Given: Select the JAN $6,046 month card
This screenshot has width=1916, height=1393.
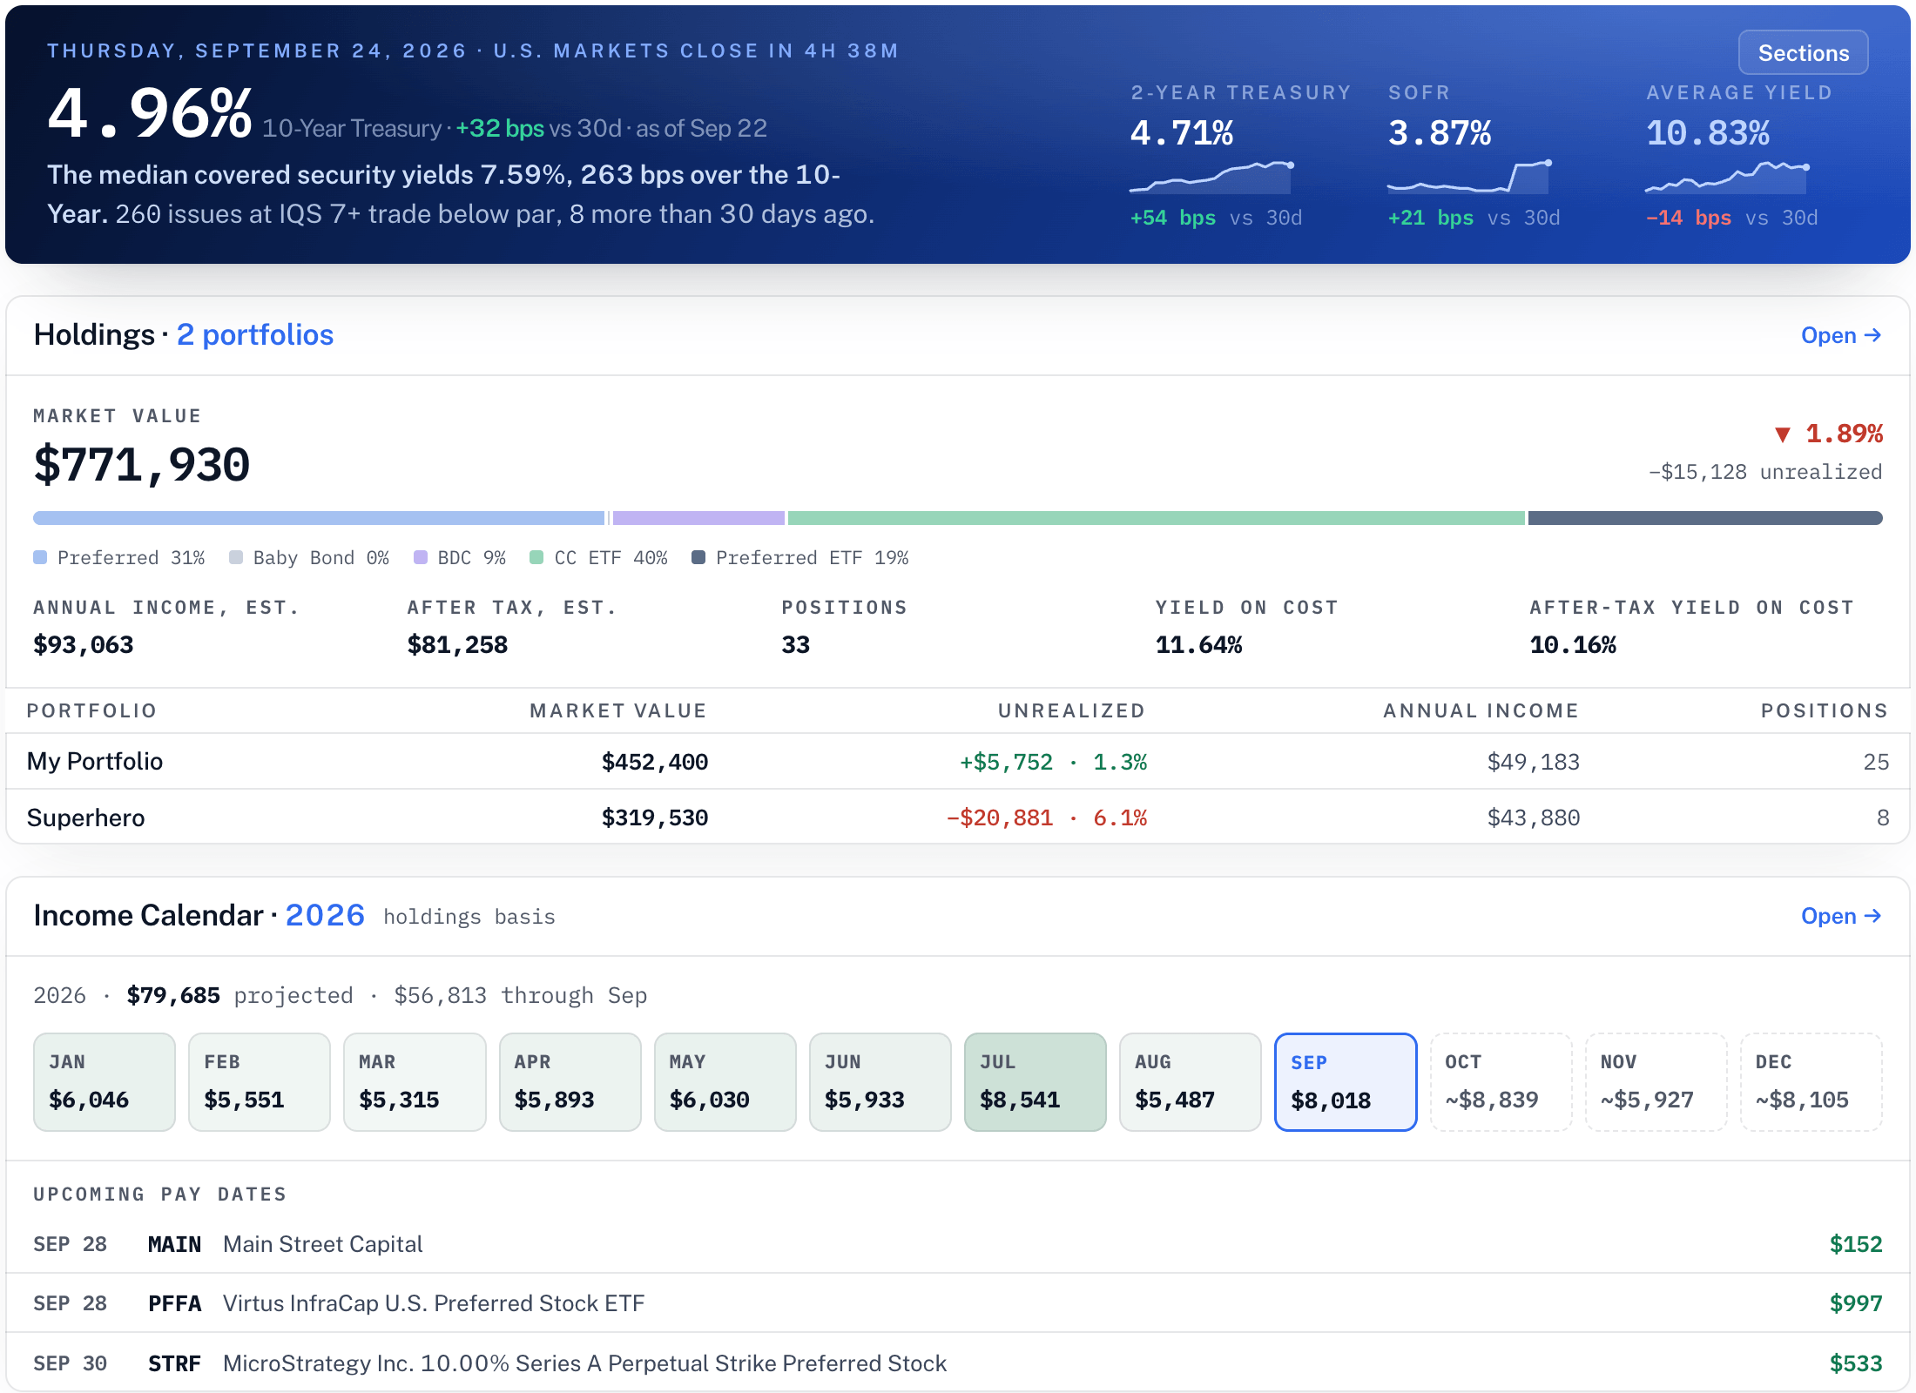Looking at the screenshot, I should [105, 1082].
